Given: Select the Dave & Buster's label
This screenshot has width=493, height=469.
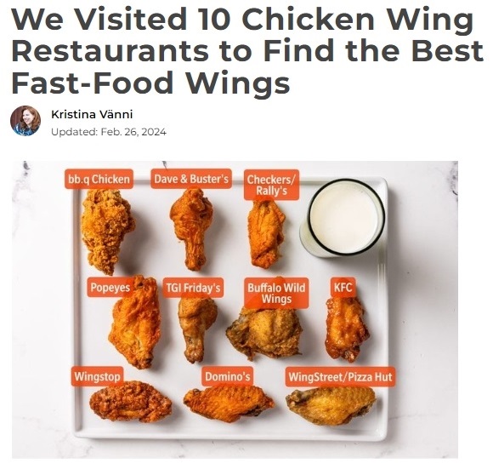Looking at the screenshot, I should tap(191, 179).
